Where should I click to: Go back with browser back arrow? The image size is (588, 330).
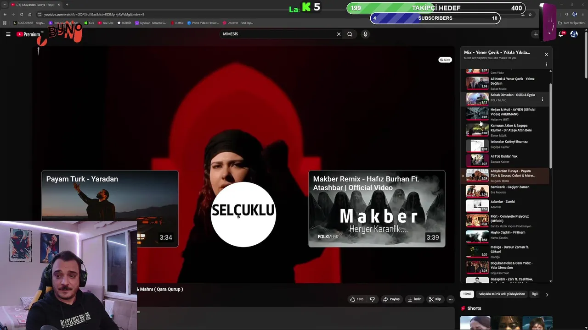pos(5,14)
